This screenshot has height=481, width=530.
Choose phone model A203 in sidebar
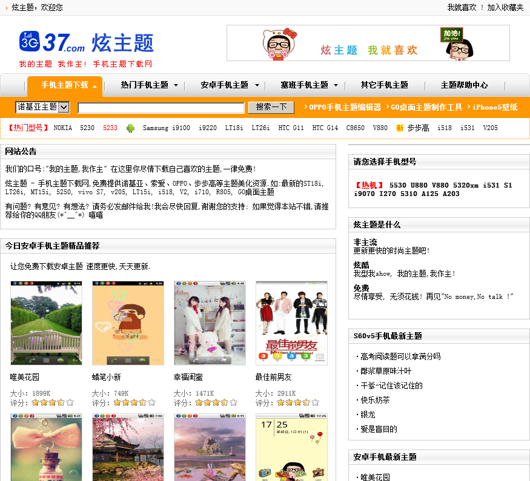coord(451,194)
